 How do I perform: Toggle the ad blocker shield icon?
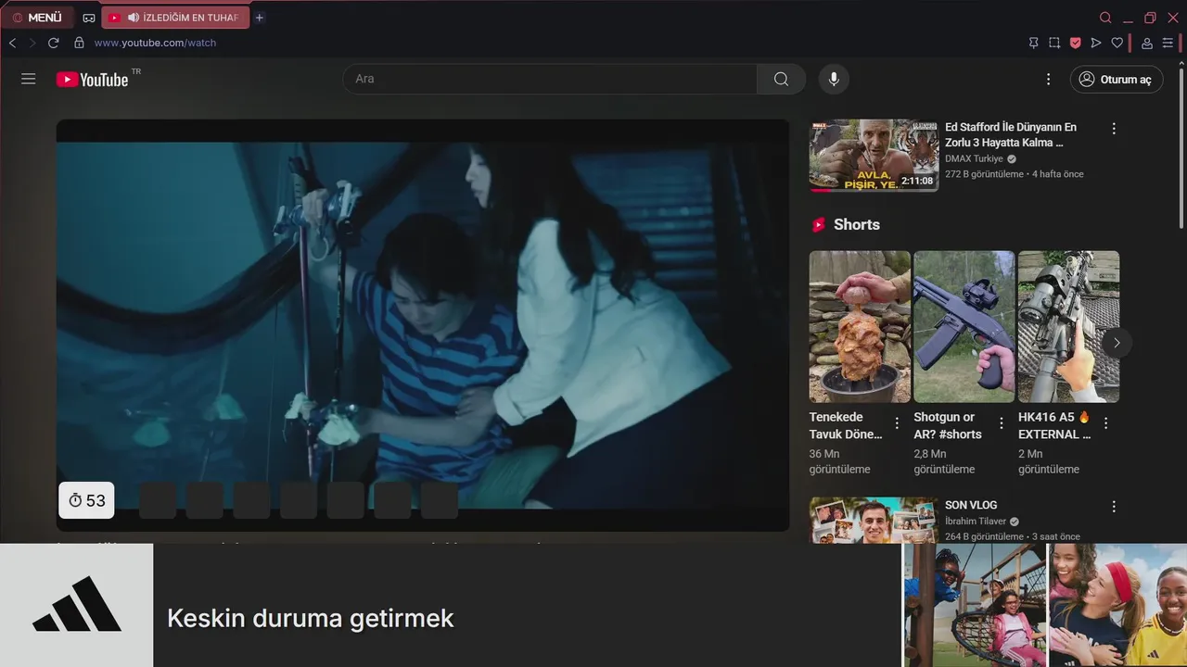coord(1076,43)
